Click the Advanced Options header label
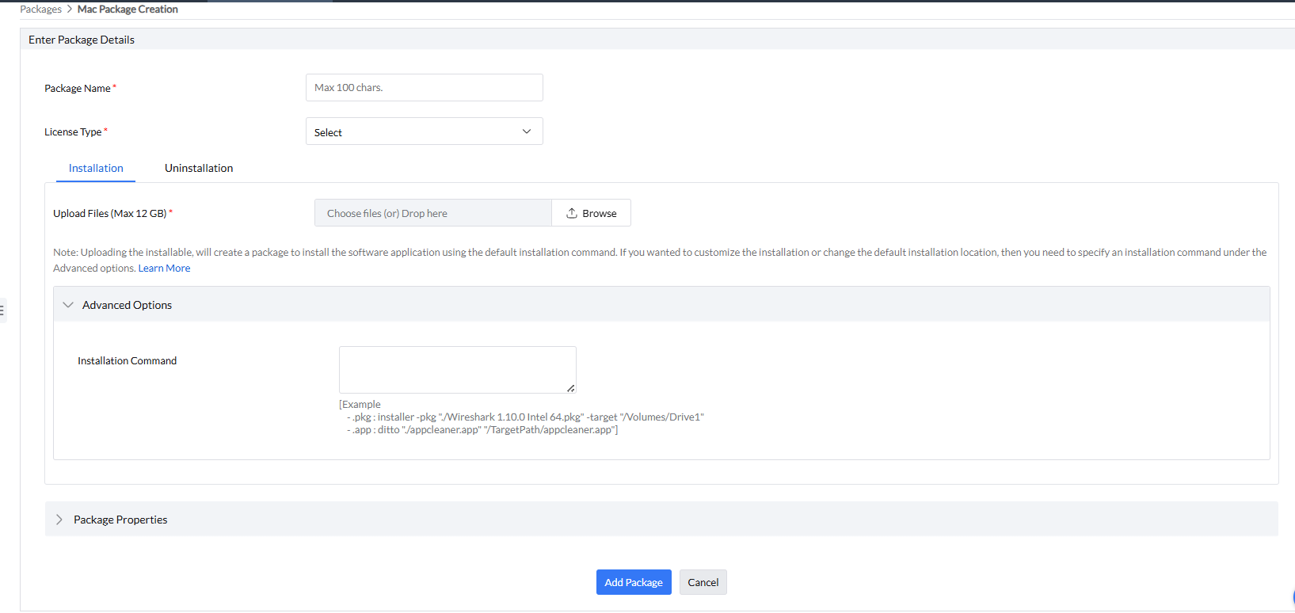Image resolution: width=1295 pixels, height=613 pixels. tap(127, 305)
